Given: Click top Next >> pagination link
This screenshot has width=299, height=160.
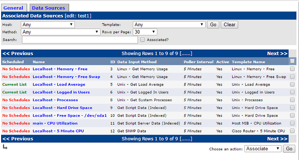Looking at the screenshot, I should 277,54.
